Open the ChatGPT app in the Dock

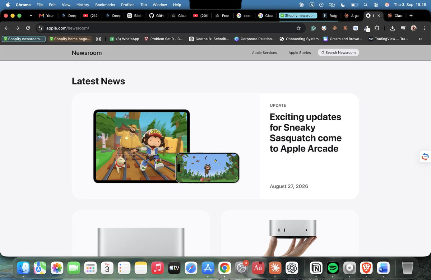(292, 268)
